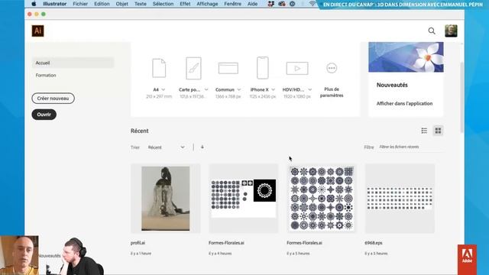This screenshot has width=489, height=275.
Task: Open the Sélection menu
Action: point(163,4)
